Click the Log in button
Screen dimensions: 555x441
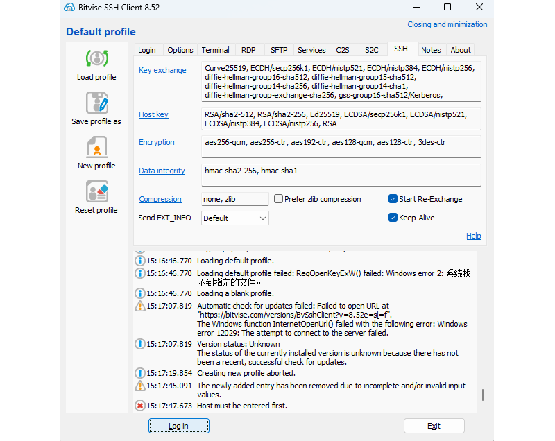click(179, 426)
